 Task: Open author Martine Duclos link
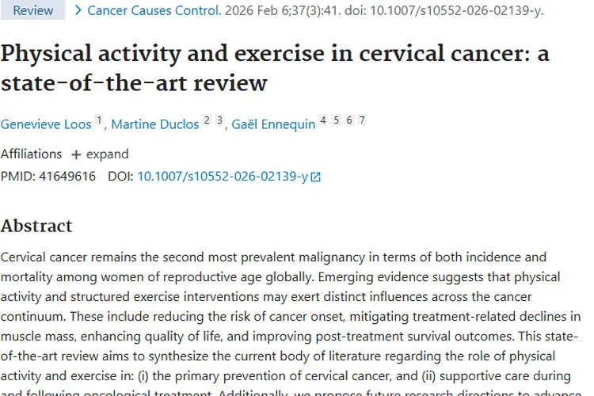pos(154,124)
